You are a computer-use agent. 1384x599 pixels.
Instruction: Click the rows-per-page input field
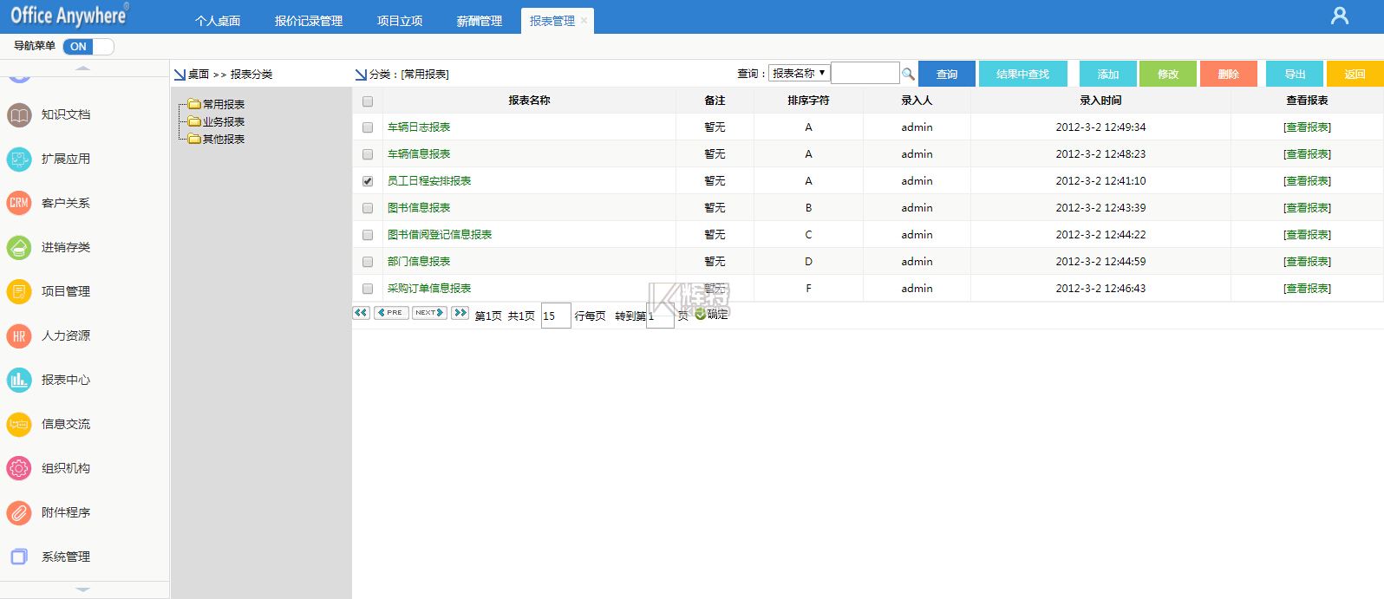555,316
